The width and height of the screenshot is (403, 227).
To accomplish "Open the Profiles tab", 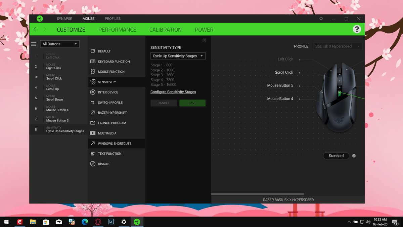I will [113, 18].
